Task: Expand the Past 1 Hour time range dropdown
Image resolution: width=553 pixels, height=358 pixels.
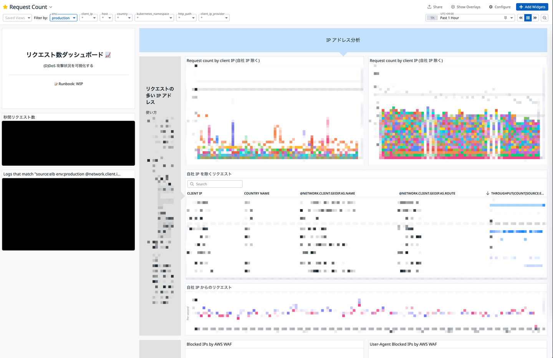Action: [x=512, y=18]
